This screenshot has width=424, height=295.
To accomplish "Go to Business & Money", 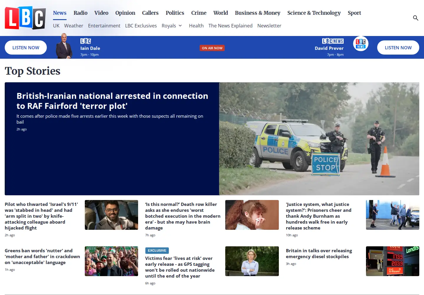I will pos(258,13).
